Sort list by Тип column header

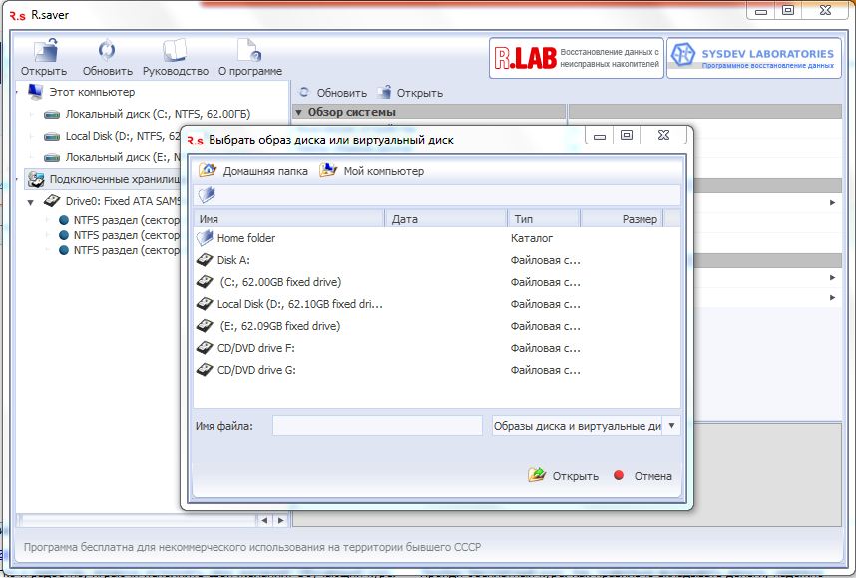544,219
